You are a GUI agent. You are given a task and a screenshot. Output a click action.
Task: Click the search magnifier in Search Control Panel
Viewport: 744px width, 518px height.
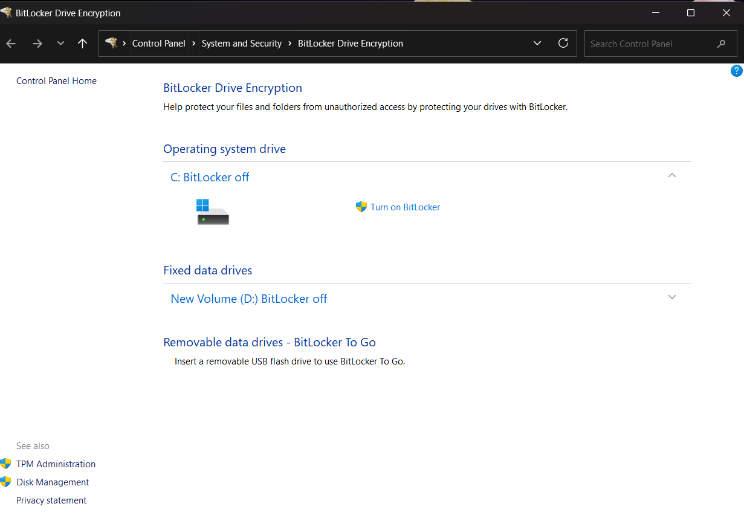pos(721,44)
